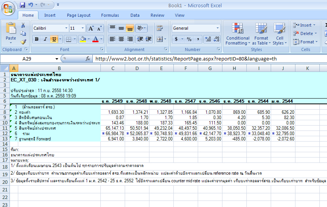Cut selection using the scissors icon
Image resolution: width=327 pixels, height=207 pixels.
click(23, 25)
